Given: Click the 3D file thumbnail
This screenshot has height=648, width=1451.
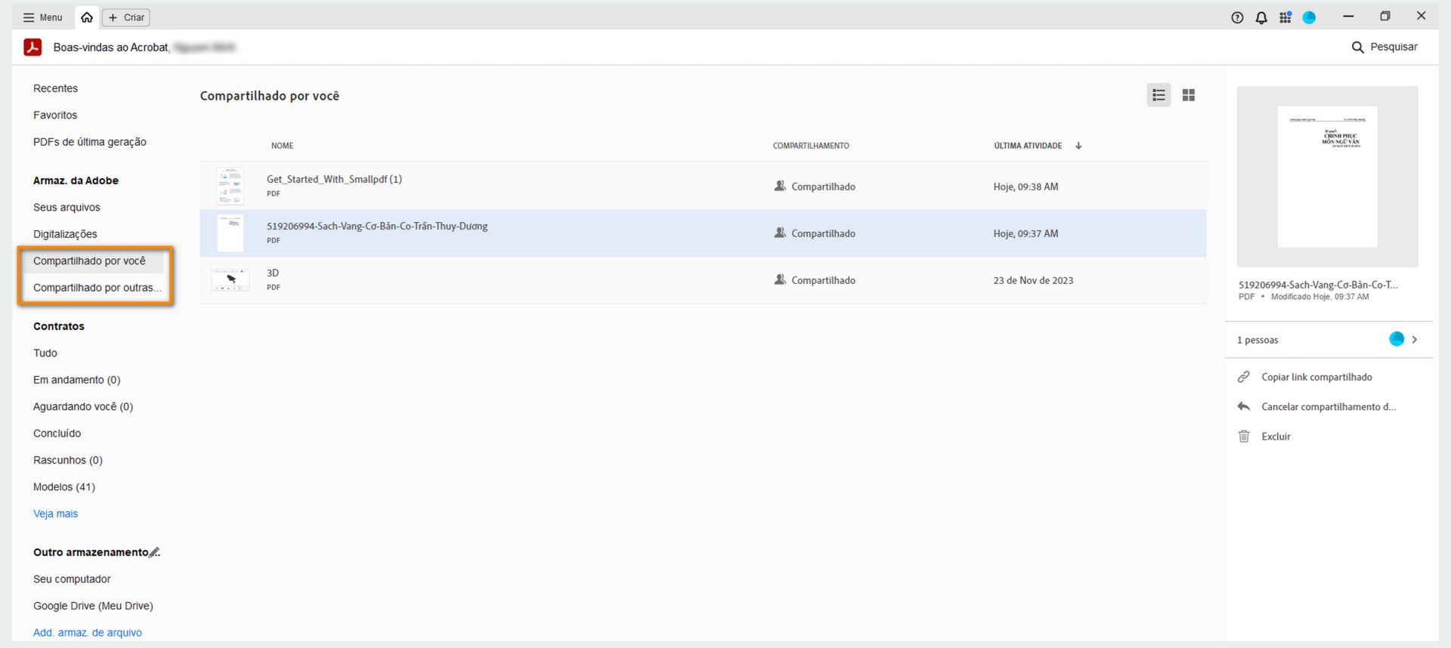Looking at the screenshot, I should tap(230, 279).
